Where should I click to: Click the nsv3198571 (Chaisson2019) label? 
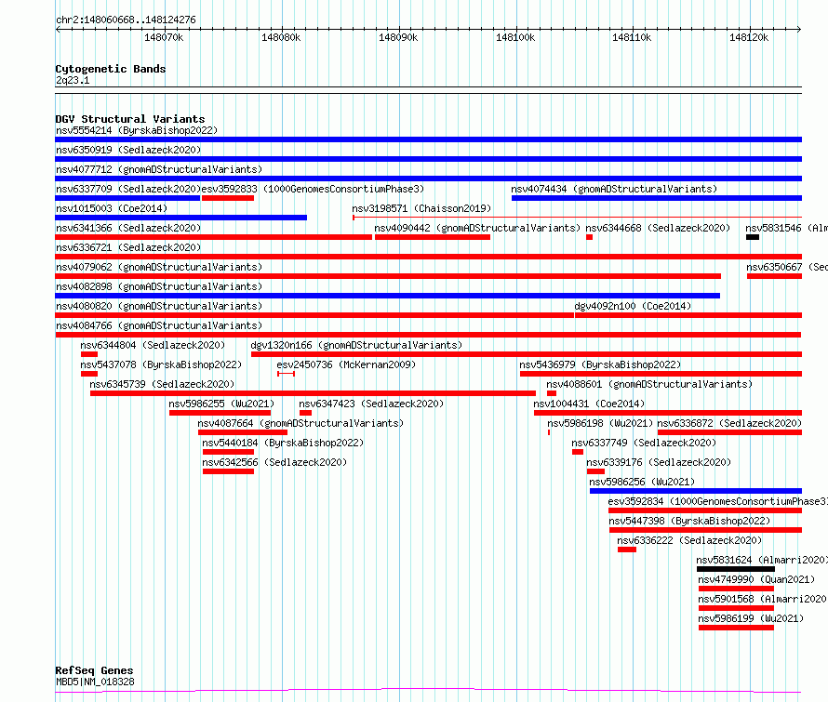click(x=422, y=208)
